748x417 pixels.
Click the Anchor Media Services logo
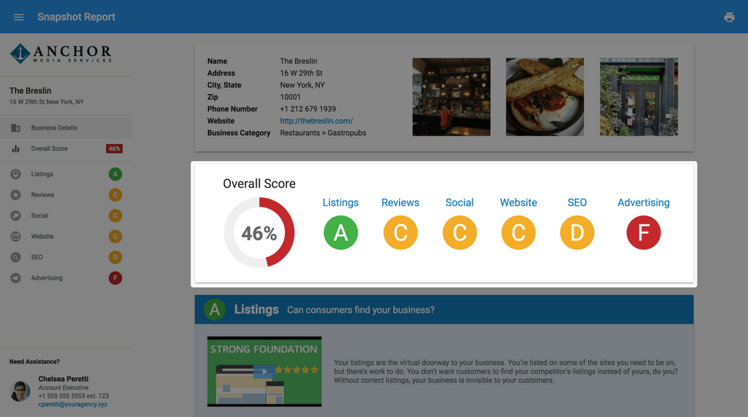(x=60, y=53)
